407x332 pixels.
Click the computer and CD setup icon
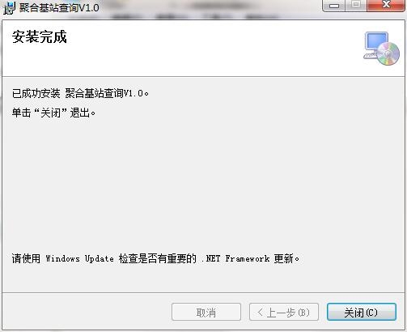[381, 49]
